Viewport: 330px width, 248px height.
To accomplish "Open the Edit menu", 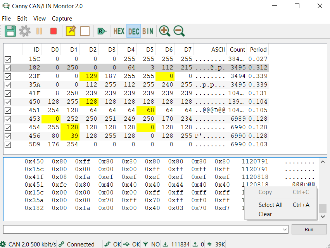I will 22,19.
